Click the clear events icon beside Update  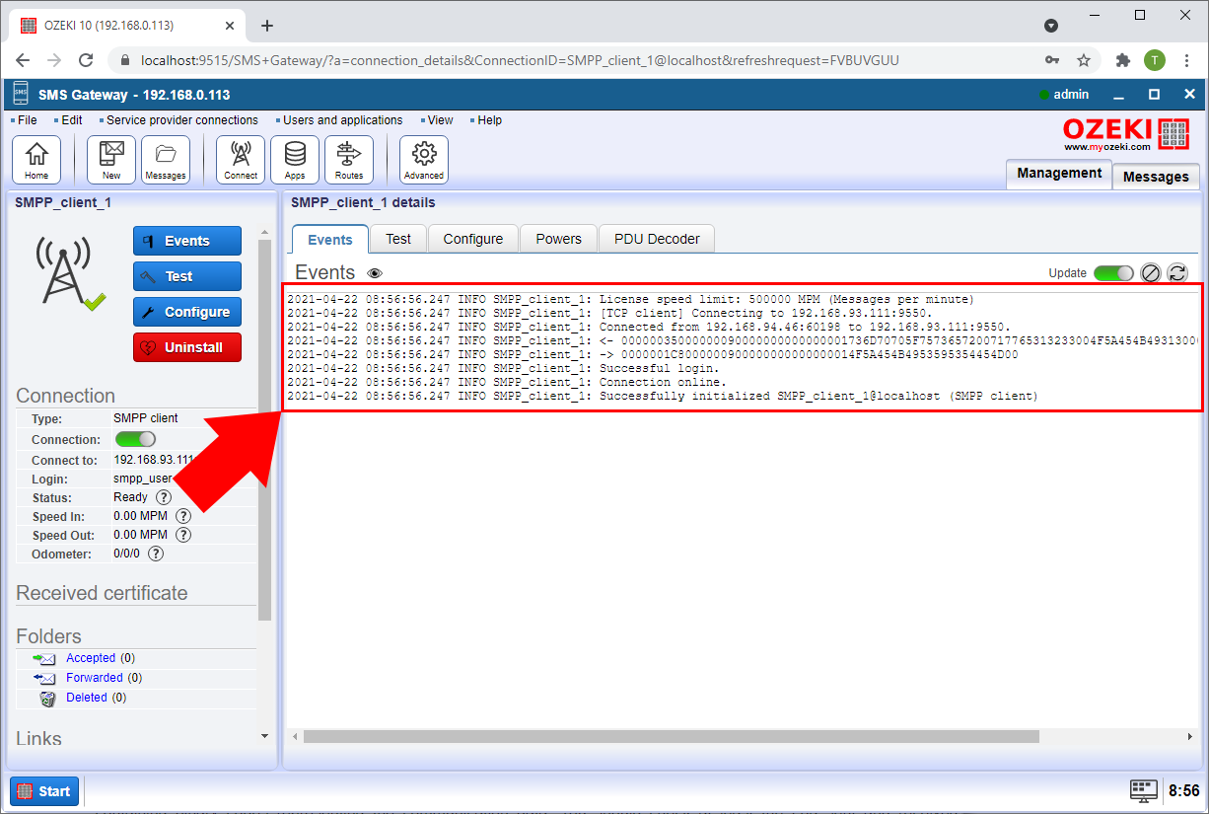click(1150, 273)
